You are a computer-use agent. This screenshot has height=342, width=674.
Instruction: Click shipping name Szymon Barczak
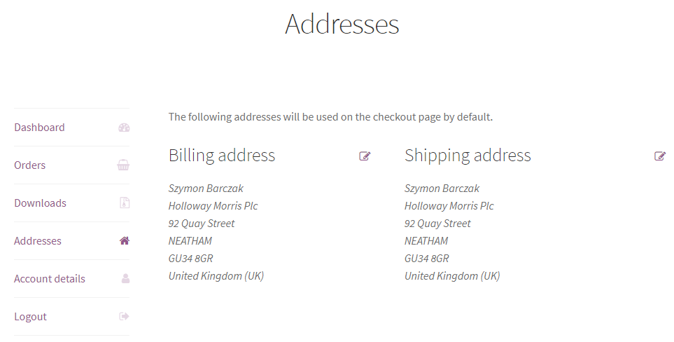[x=442, y=189]
